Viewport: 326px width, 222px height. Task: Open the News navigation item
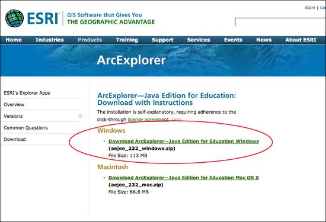point(264,40)
